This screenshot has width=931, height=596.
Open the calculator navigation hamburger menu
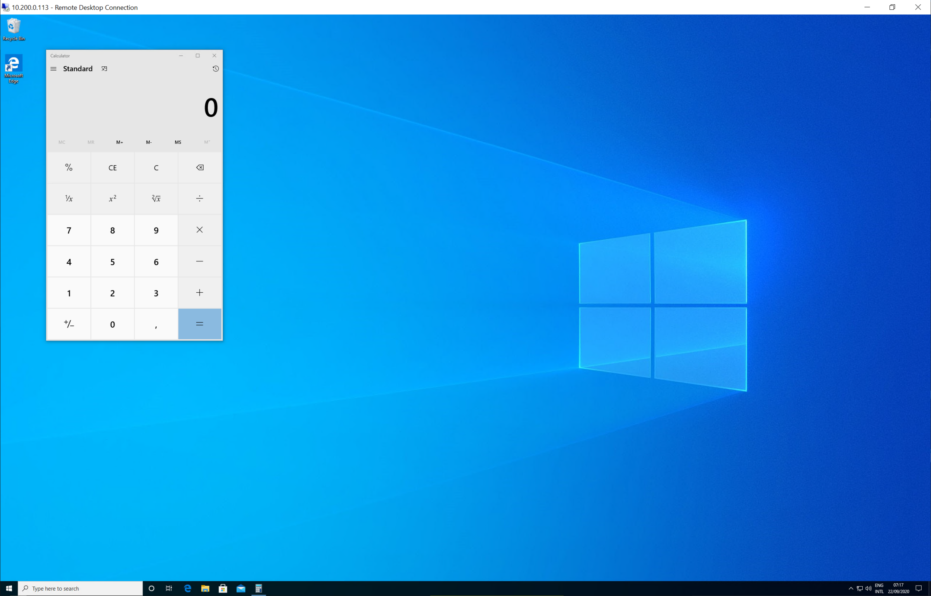54,69
